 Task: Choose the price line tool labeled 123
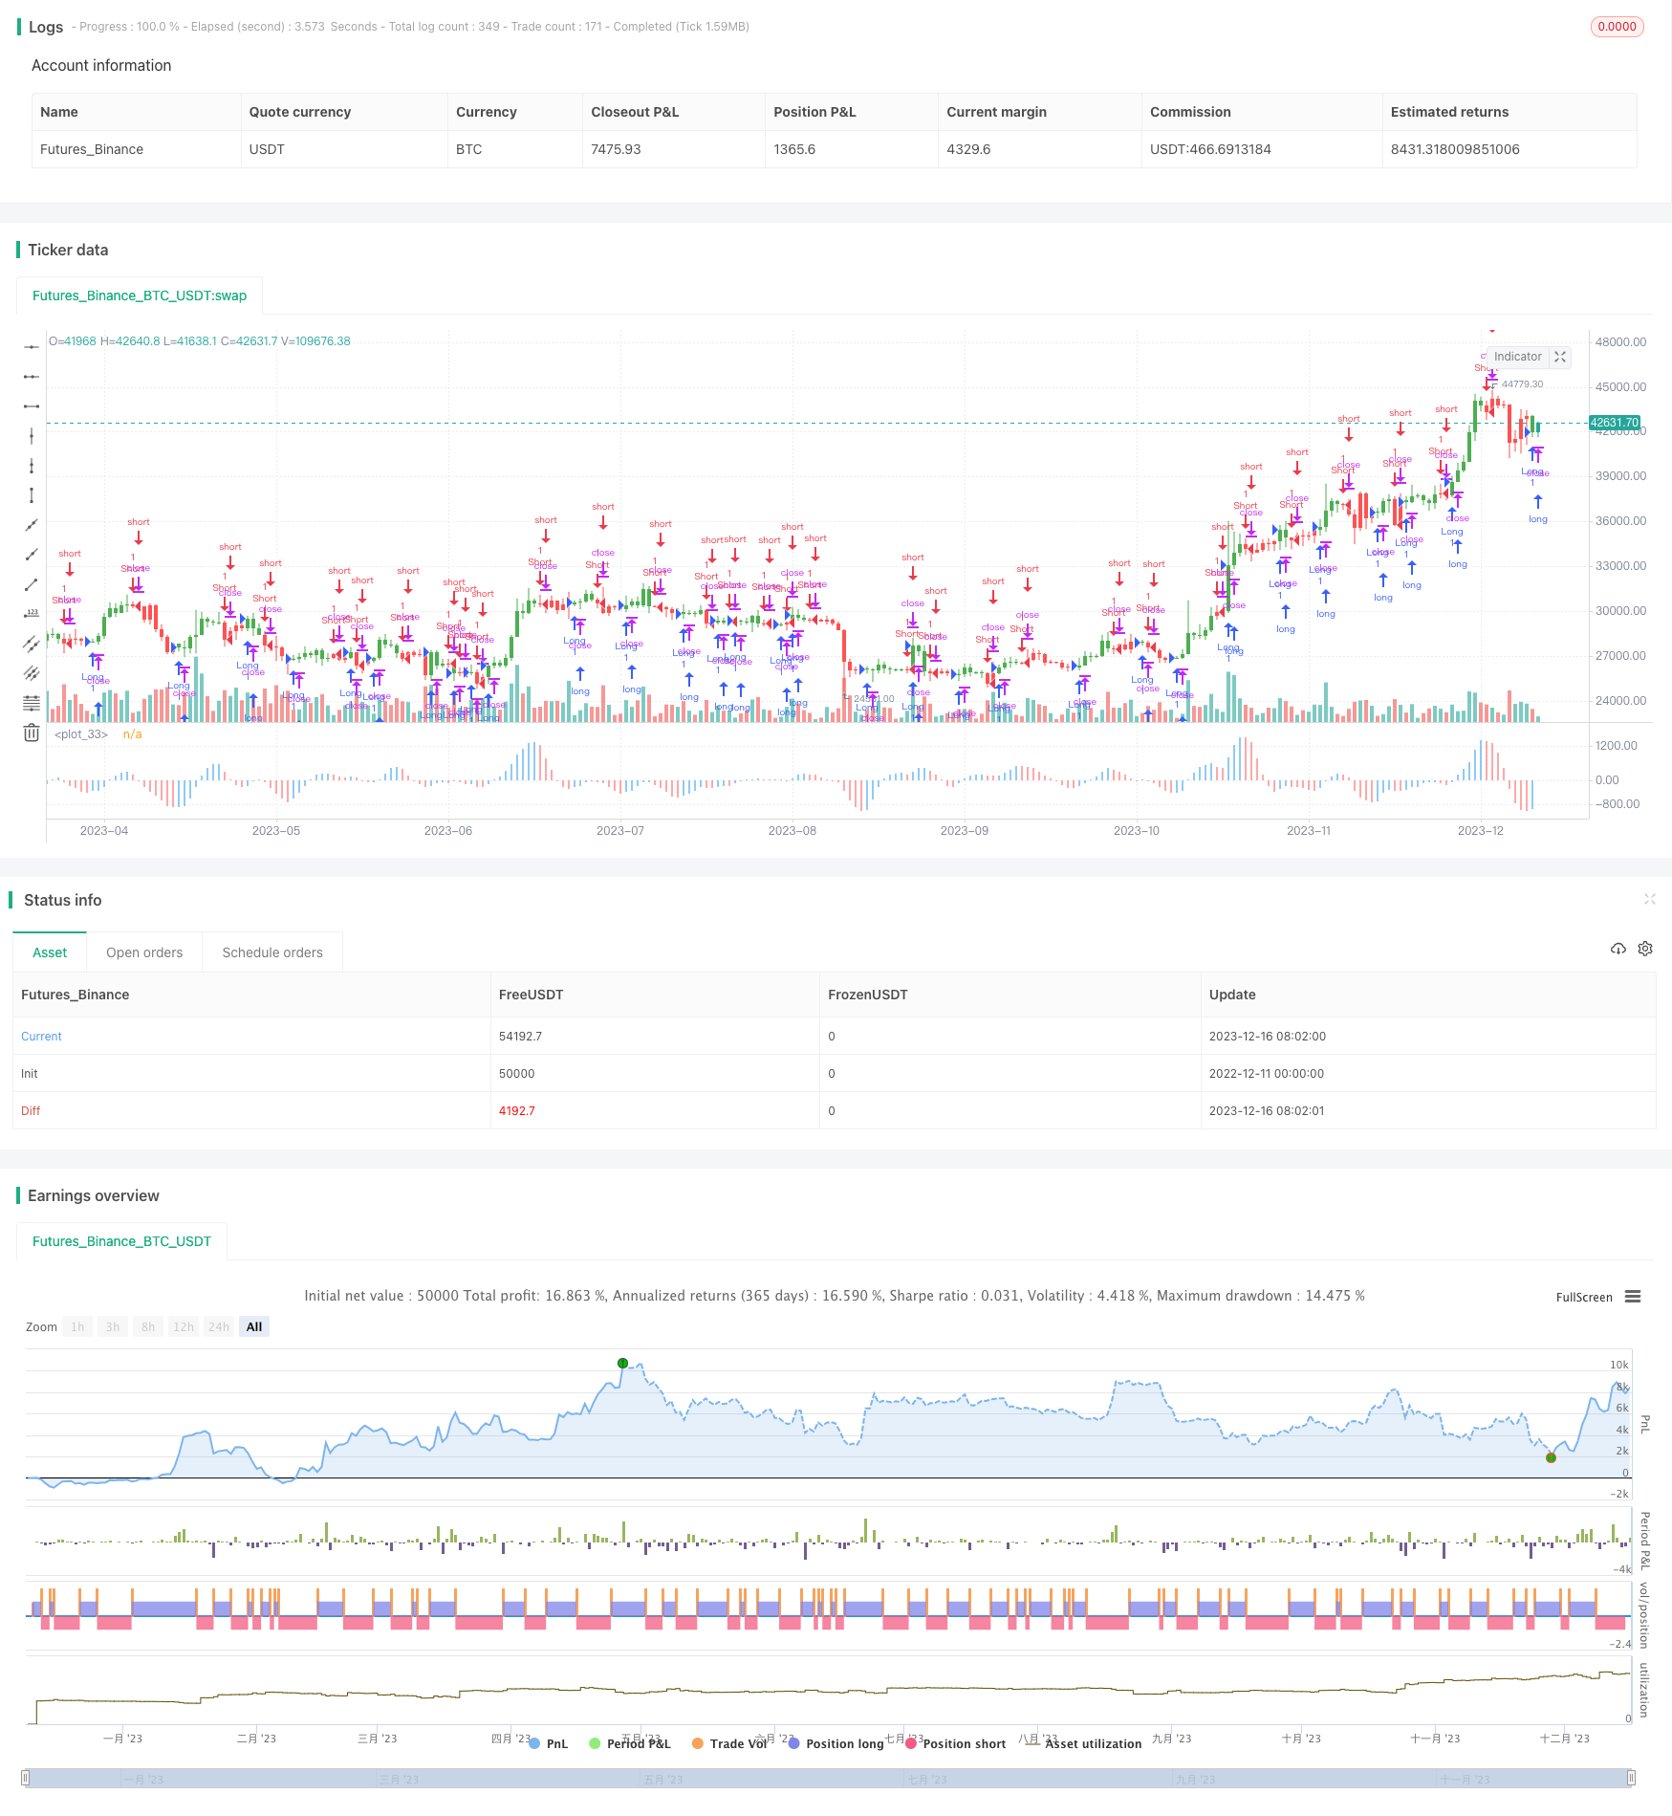(x=32, y=614)
